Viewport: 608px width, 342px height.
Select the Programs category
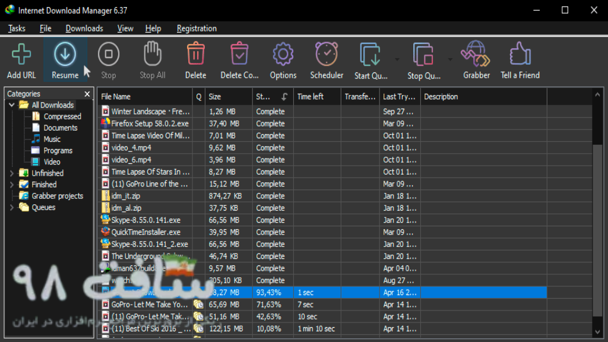point(58,150)
